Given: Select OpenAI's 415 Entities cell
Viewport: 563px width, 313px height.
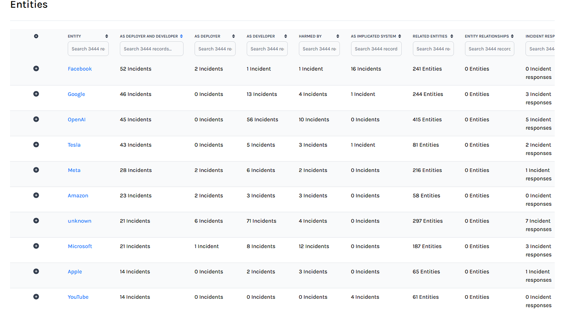Looking at the screenshot, I should (x=427, y=119).
